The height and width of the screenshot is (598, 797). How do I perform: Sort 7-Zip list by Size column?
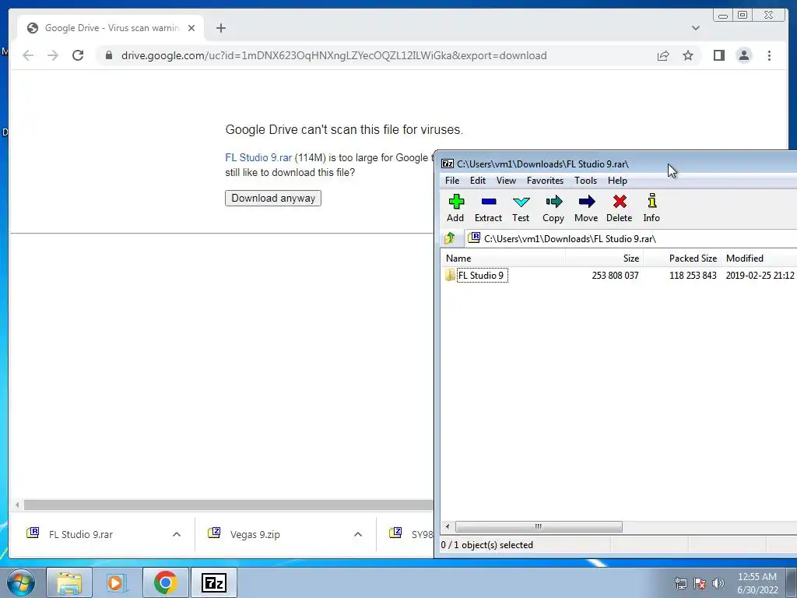tap(604, 259)
